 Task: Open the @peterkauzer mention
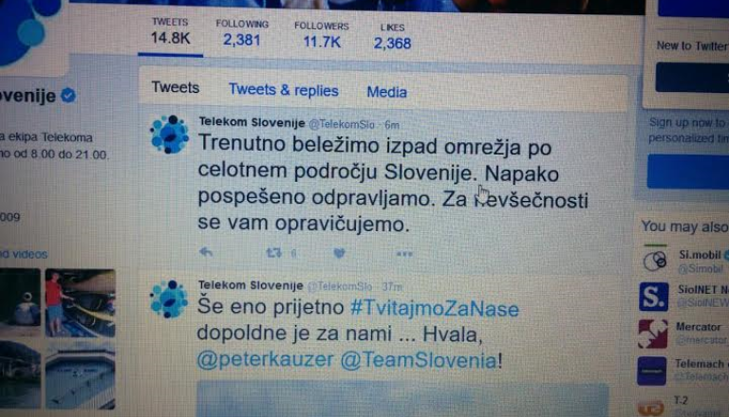click(x=265, y=359)
